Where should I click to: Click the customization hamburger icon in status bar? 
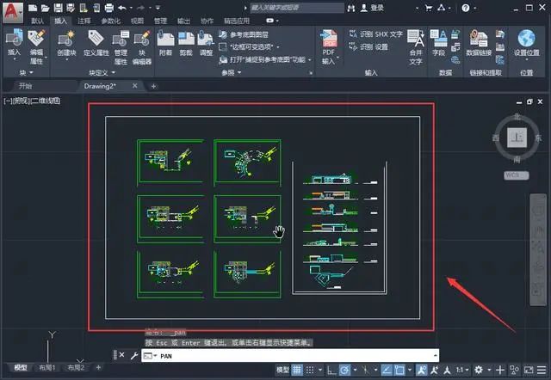(542, 370)
